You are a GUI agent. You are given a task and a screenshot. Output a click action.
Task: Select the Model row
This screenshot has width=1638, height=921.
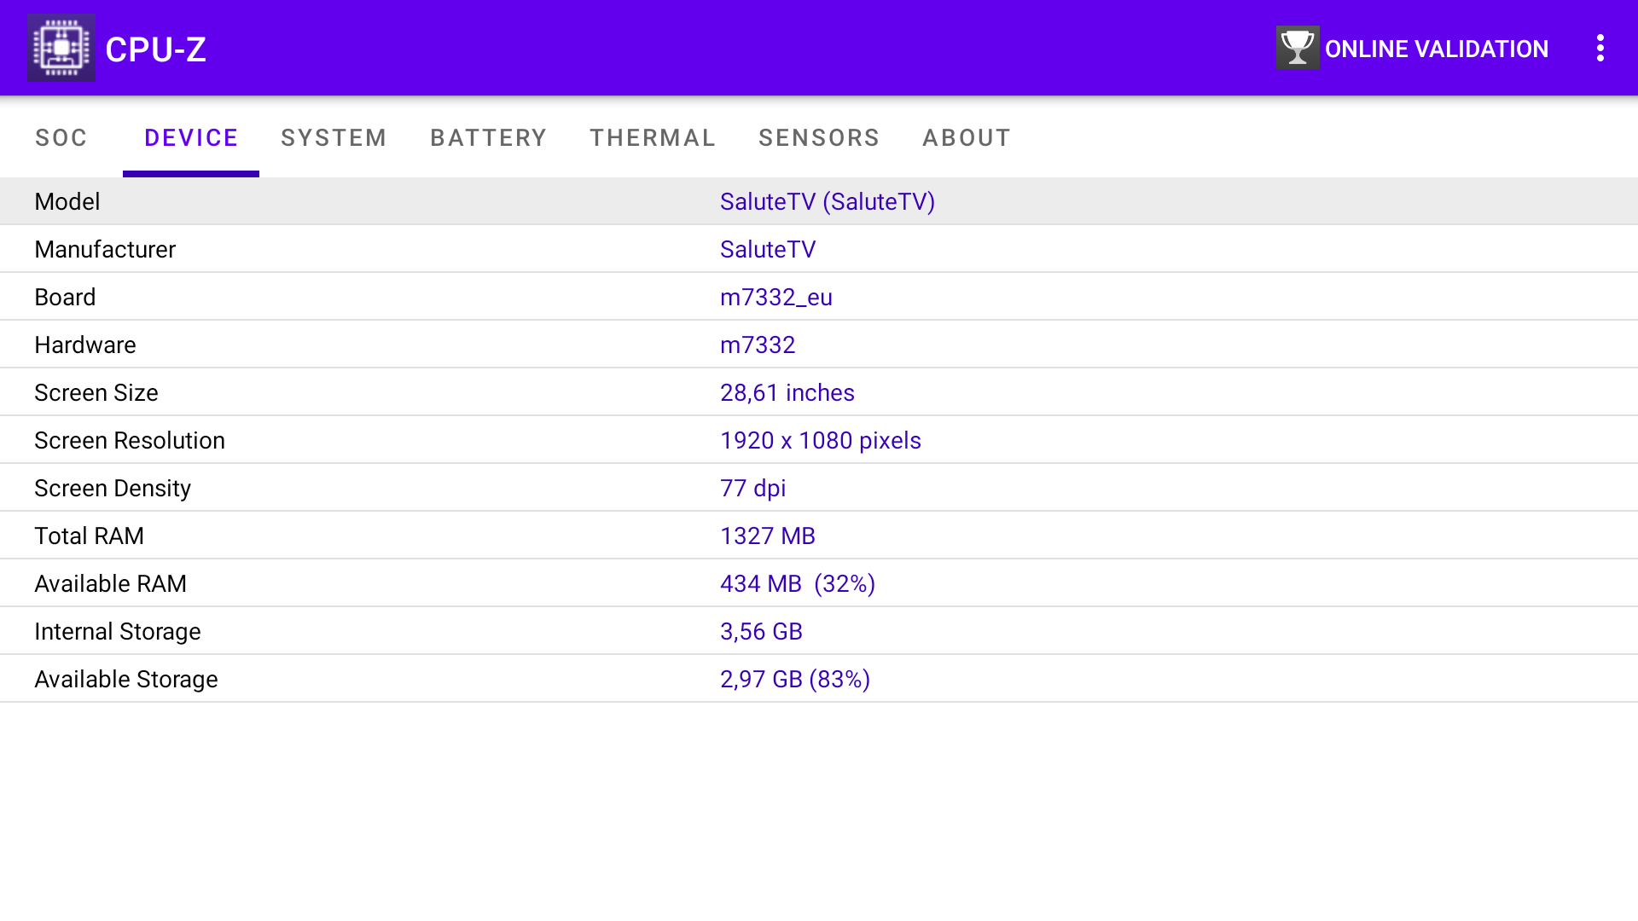click(819, 201)
